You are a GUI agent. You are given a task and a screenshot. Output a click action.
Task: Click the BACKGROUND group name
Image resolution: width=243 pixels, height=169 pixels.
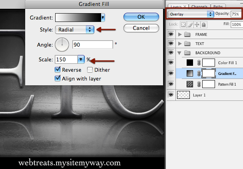[208, 53]
